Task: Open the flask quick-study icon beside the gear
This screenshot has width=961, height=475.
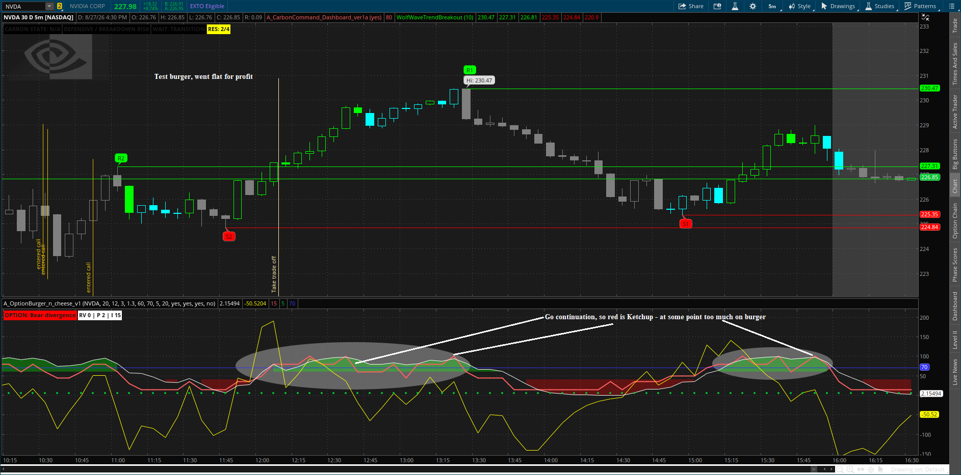Action: 735,6
